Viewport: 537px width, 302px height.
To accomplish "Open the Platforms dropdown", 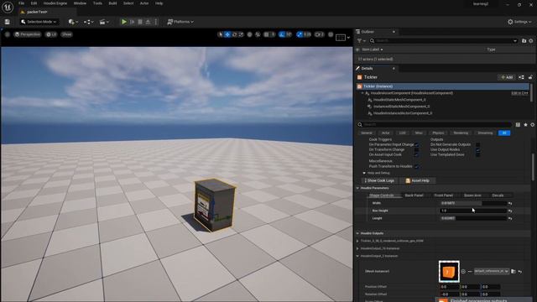I will 180,22.
